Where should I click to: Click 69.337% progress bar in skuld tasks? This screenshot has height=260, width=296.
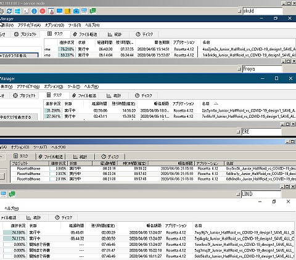click(x=67, y=55)
